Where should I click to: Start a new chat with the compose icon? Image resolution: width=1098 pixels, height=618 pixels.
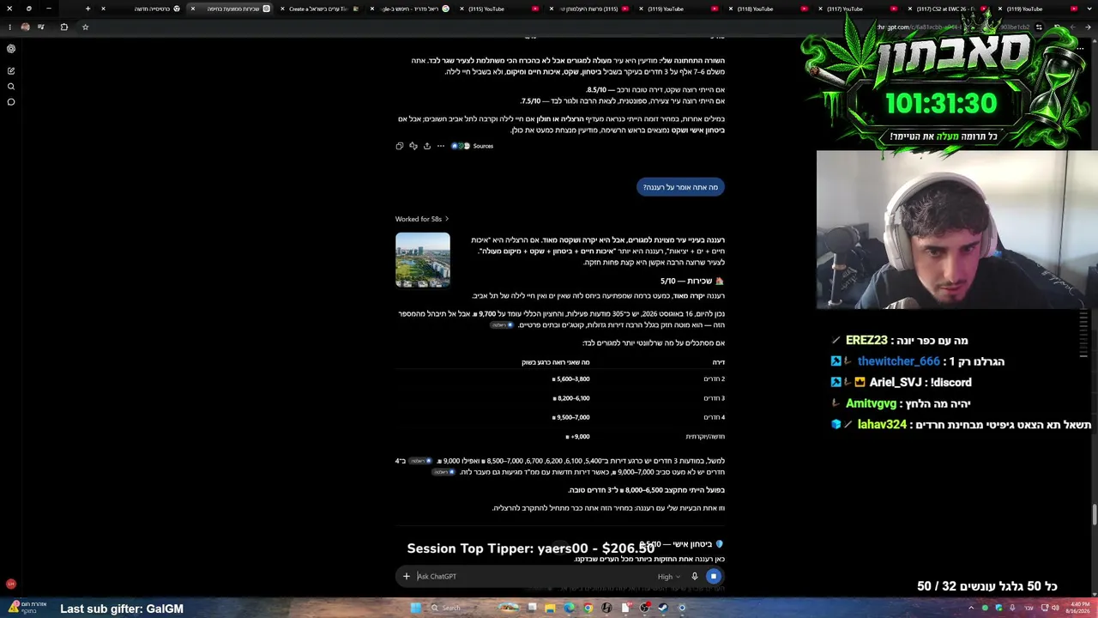point(11,70)
